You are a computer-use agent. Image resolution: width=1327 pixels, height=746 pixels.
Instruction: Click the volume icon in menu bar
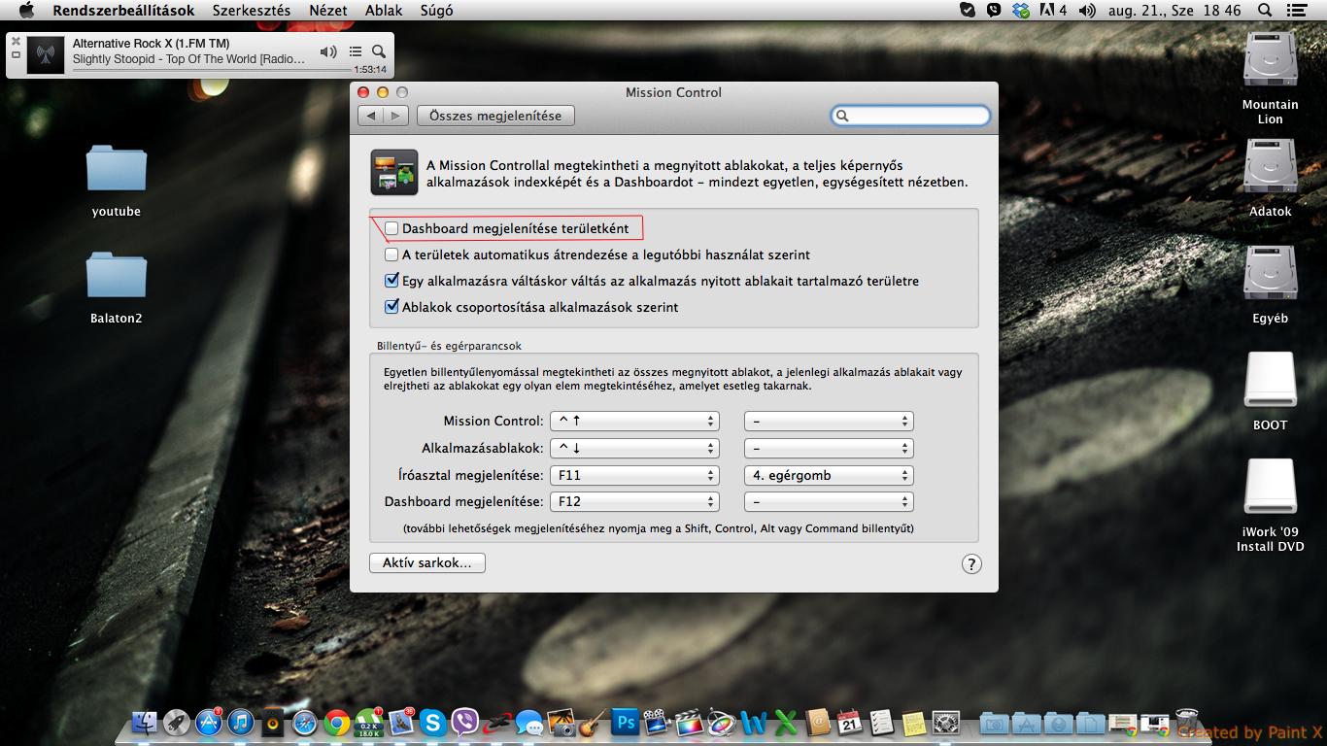coord(1087,10)
